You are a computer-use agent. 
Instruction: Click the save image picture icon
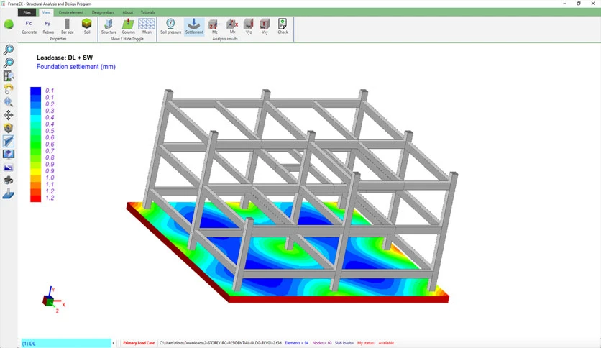point(8,168)
